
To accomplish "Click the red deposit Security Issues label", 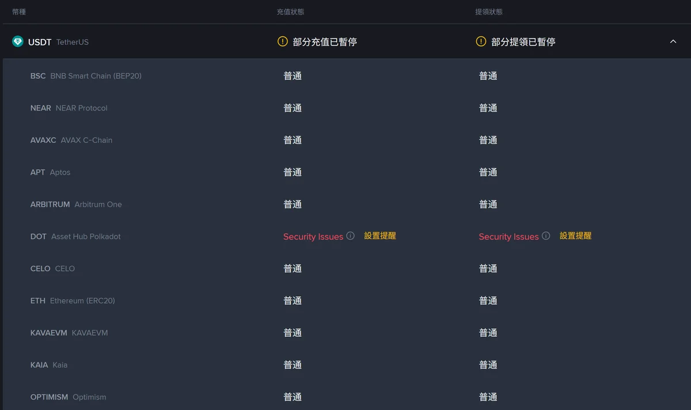I will coord(313,237).
